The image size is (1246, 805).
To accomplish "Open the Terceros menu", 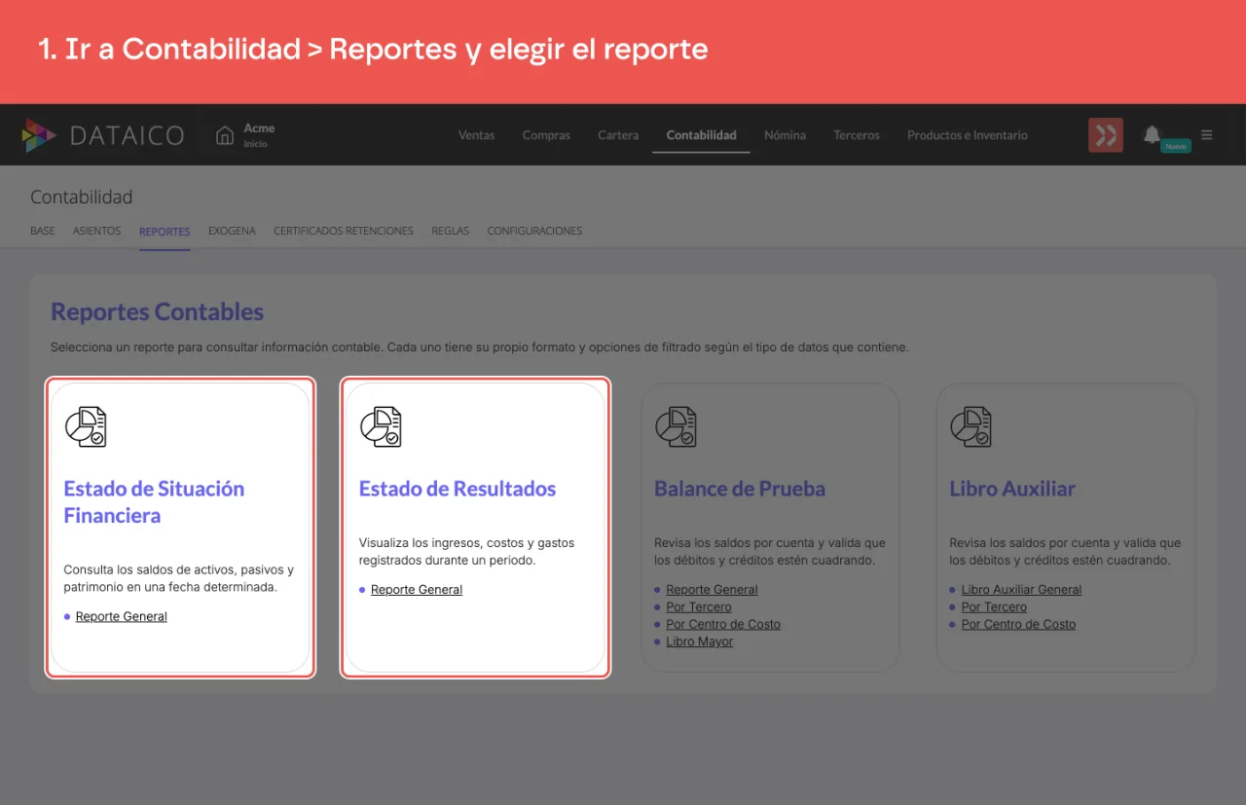I will tap(857, 135).
